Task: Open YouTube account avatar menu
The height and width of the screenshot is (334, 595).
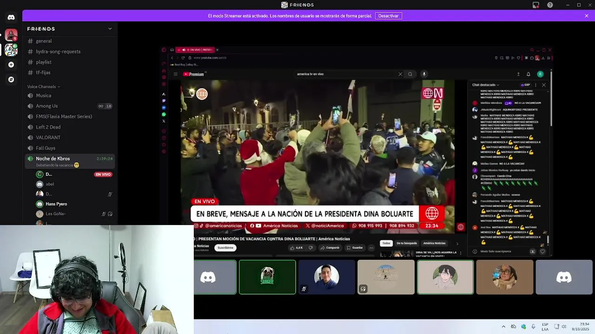Action: click(x=540, y=74)
